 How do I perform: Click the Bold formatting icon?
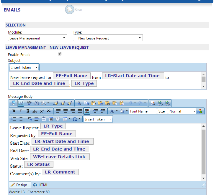click(14, 111)
